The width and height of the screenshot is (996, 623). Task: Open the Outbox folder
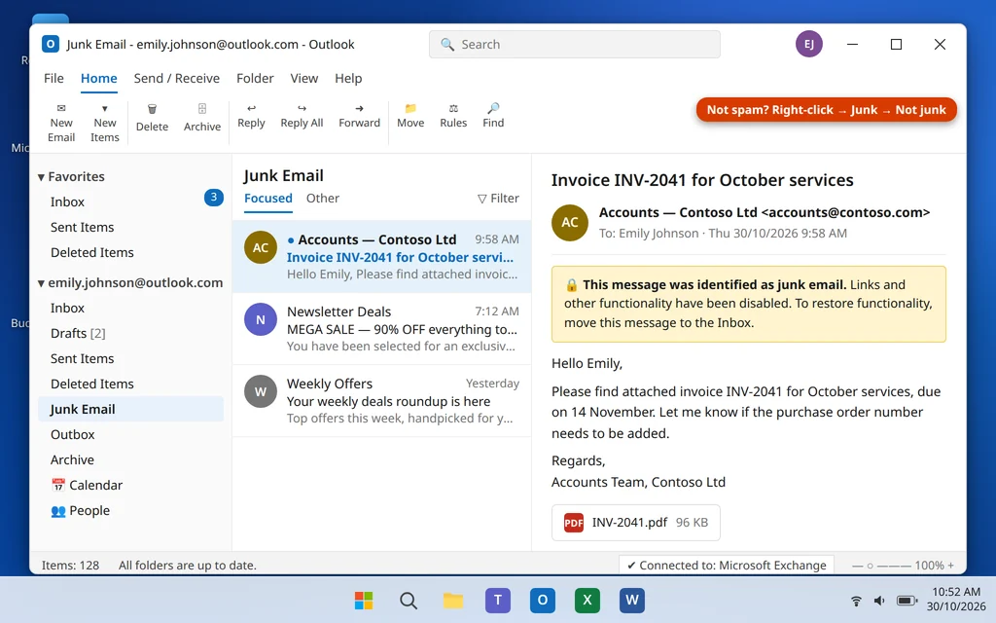point(130,434)
